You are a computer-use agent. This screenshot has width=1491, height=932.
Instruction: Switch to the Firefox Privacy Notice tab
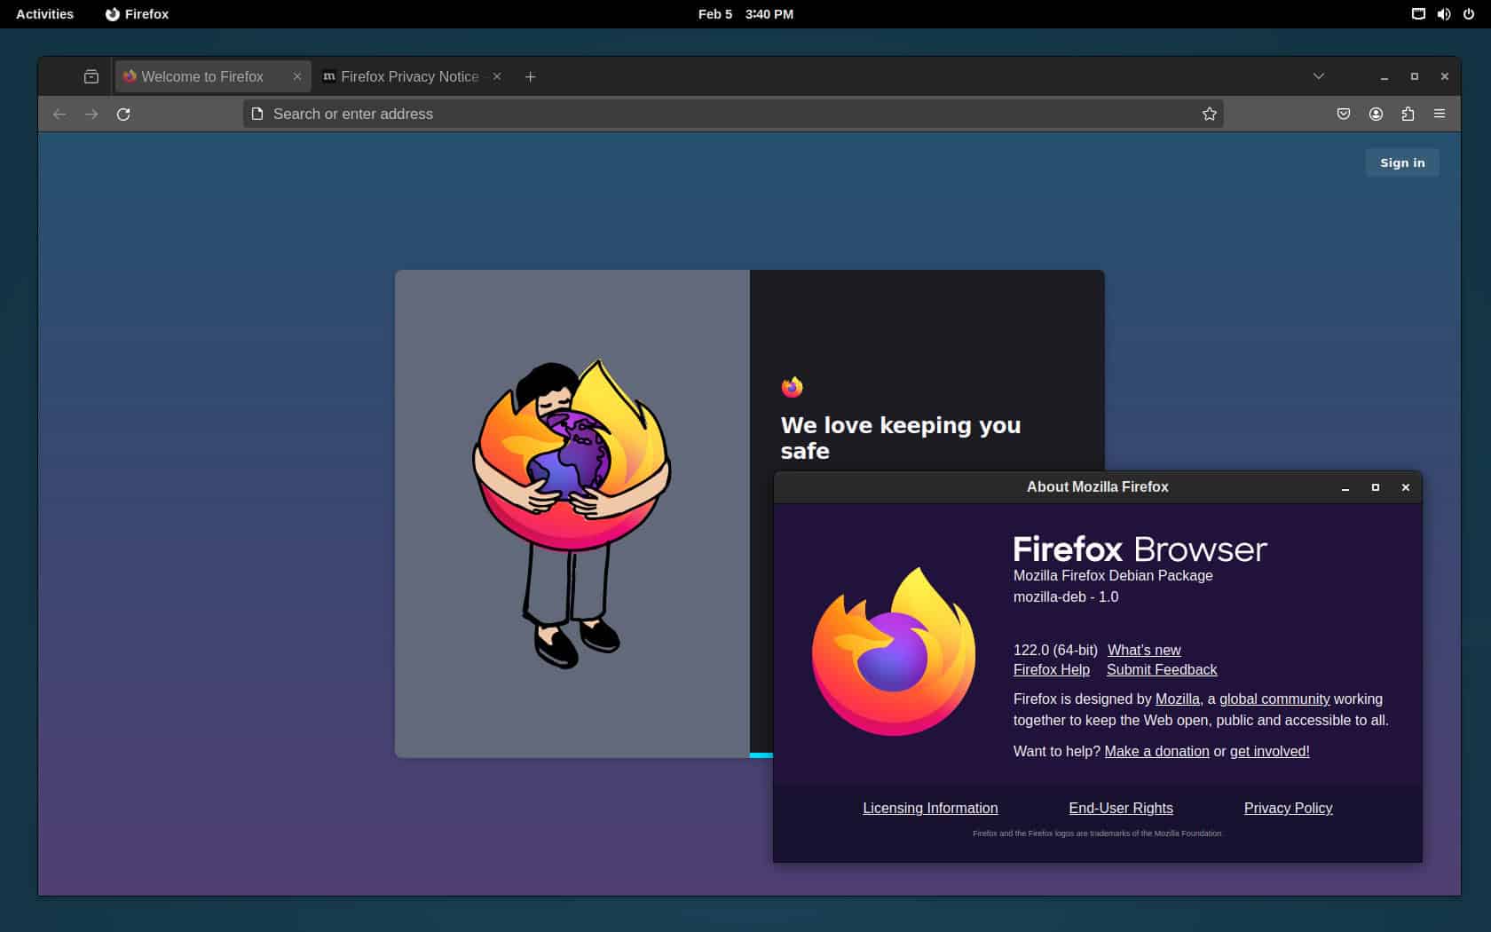pos(404,76)
